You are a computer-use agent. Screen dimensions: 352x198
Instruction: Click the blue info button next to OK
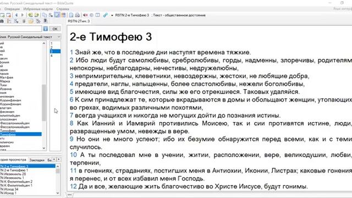tap(45, 29)
